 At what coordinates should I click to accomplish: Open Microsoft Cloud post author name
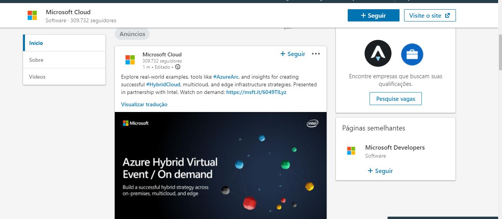(x=162, y=54)
